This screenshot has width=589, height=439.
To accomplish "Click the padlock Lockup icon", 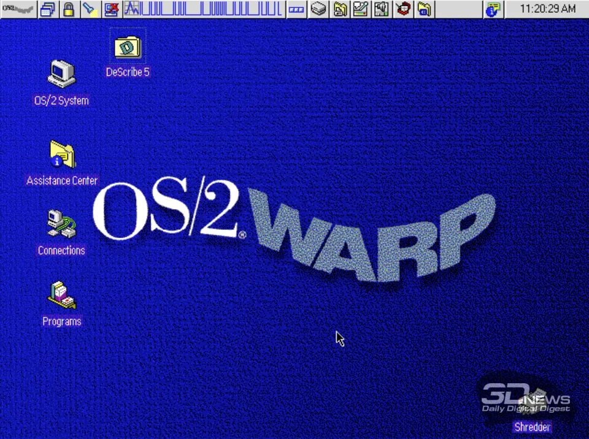I will click(x=69, y=9).
